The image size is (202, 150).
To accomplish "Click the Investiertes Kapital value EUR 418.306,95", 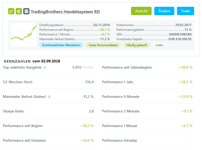I will coord(180,39).
